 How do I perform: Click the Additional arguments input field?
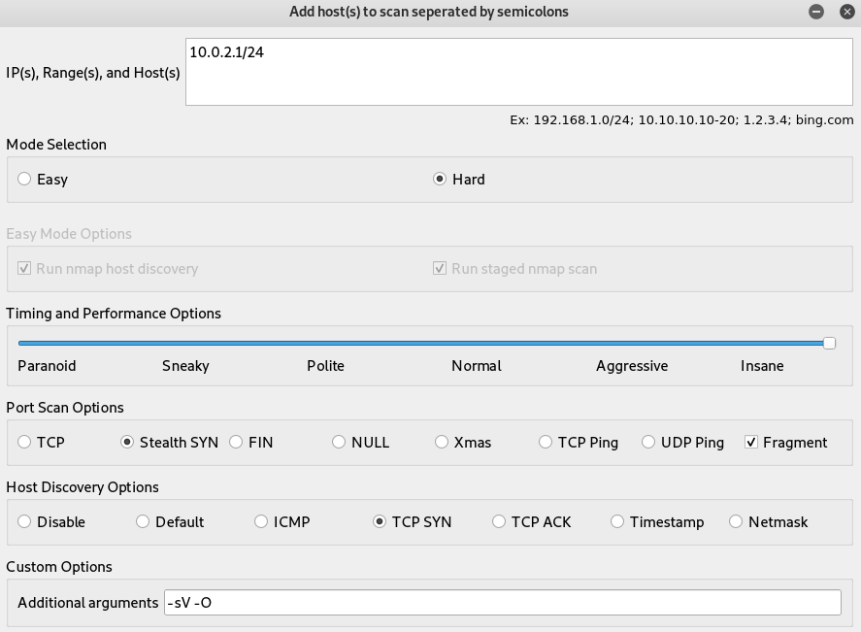pos(502,603)
